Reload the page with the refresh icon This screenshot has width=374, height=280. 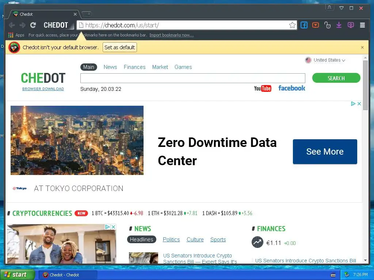[33, 25]
